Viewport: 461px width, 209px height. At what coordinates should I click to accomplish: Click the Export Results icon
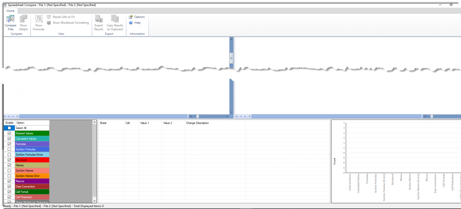(x=99, y=23)
